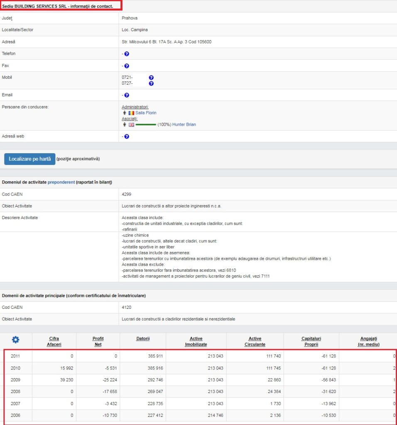Viewport: 397px width, 425px height.
Task: Click the question mark icon beside Fax
Action: (x=127, y=66)
